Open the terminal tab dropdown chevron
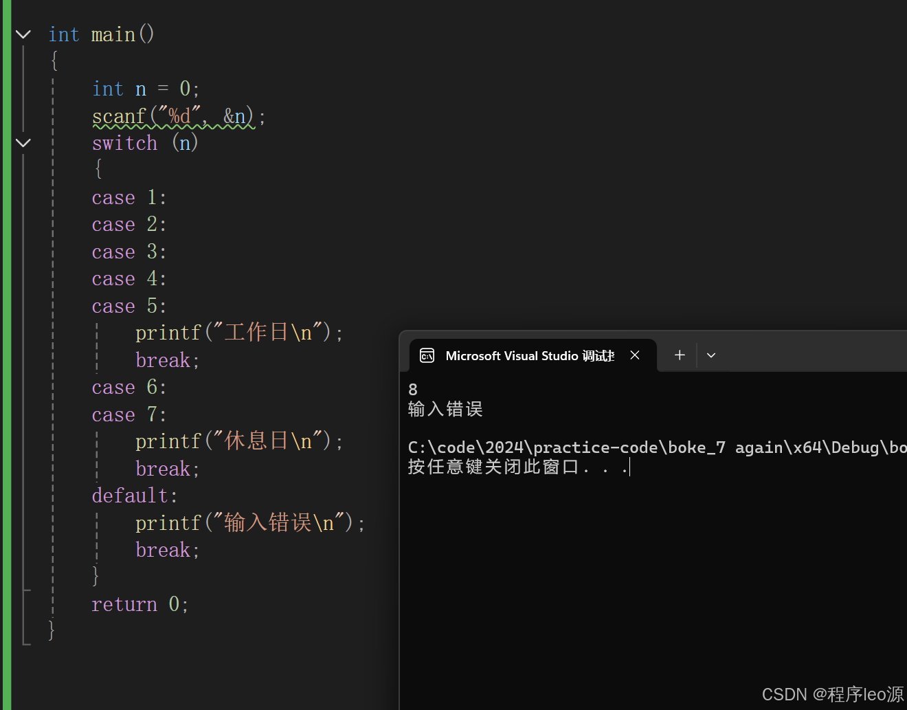The image size is (907, 710). [711, 355]
